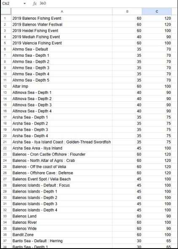Viewport: 178px width, 249px height.
Task: Select the row 1 header
Action: click(x=6, y=18)
